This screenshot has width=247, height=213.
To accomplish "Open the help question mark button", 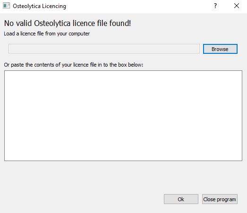I will coord(215,6).
